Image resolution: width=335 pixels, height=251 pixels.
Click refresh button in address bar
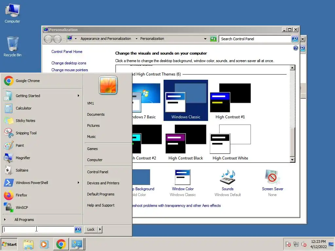[x=213, y=39]
